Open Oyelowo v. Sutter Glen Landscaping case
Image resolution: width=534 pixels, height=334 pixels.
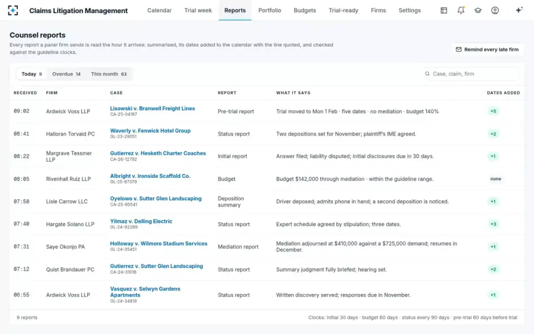[156, 199]
